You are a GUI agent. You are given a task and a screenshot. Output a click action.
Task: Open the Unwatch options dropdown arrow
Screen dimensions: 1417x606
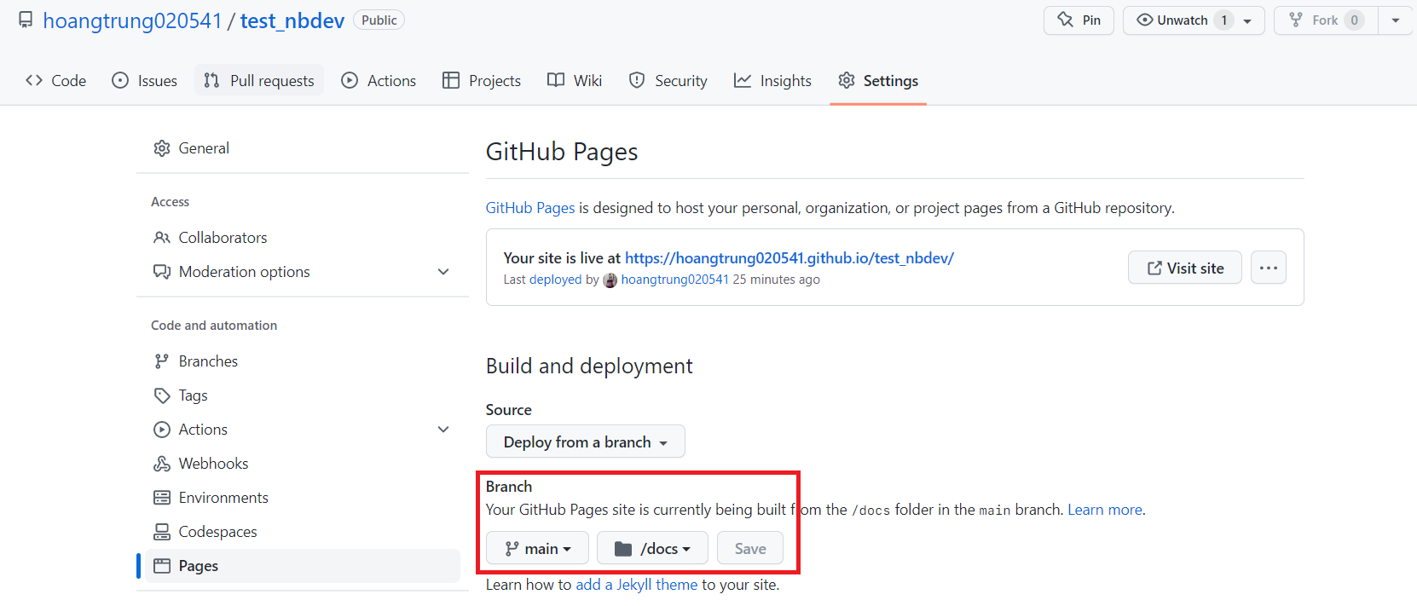(1247, 20)
